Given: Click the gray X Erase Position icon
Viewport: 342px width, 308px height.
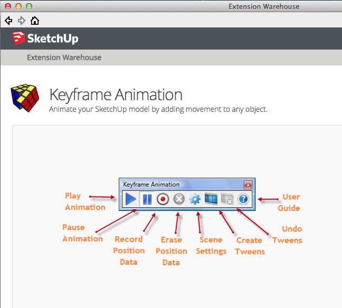Looking at the screenshot, I should pyautogui.click(x=179, y=199).
